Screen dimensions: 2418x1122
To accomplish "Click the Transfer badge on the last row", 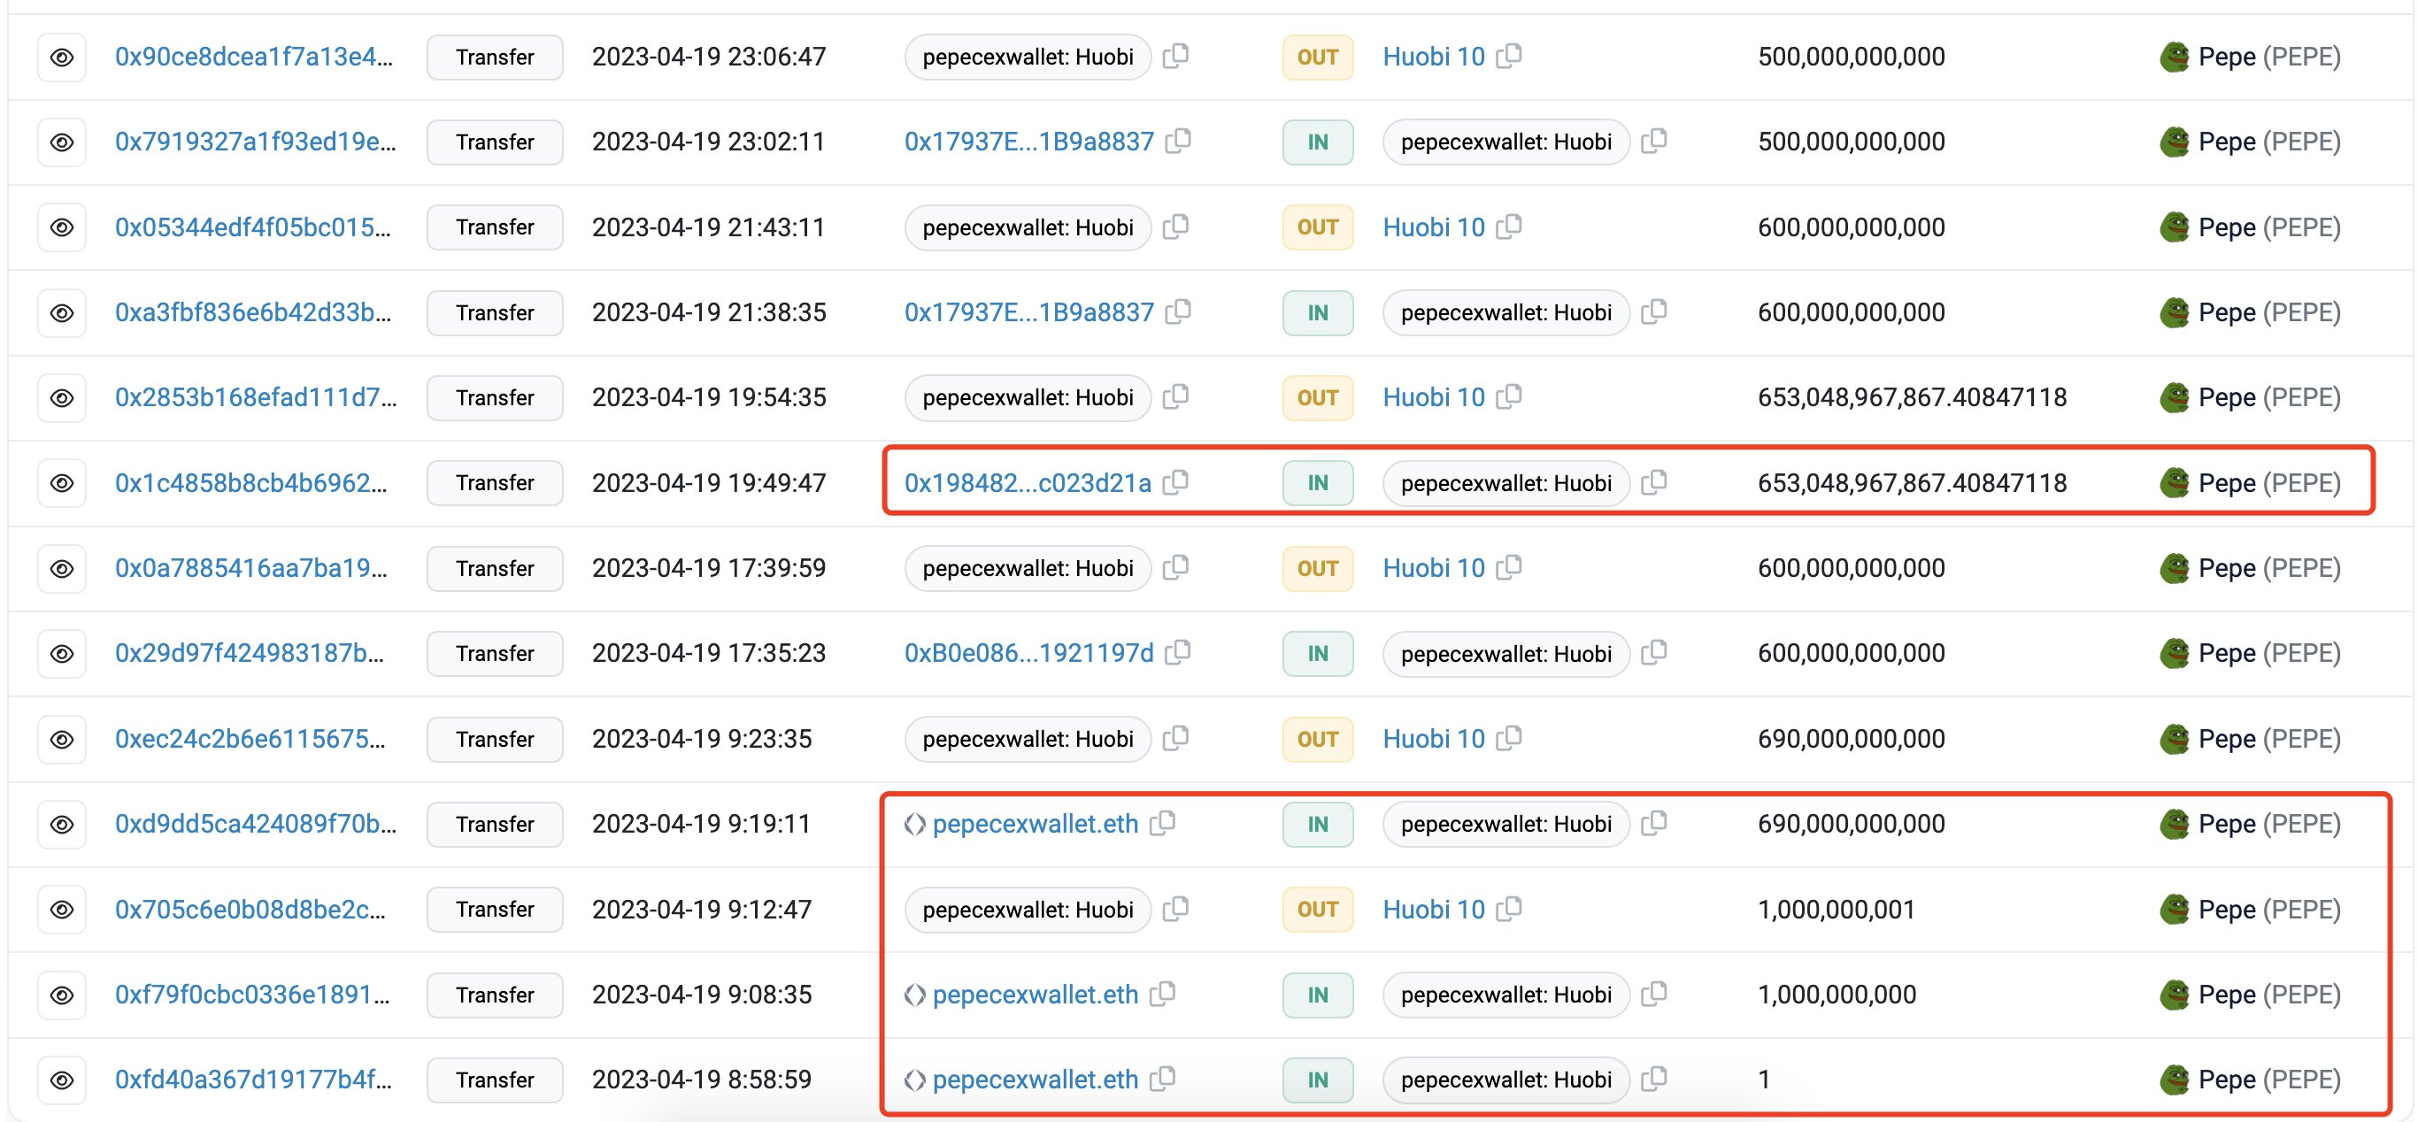I will coord(494,1080).
